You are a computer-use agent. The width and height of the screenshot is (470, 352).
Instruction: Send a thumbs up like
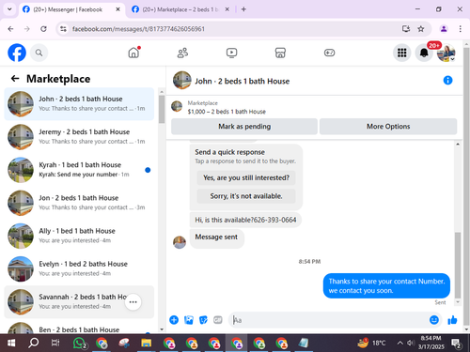point(452,320)
